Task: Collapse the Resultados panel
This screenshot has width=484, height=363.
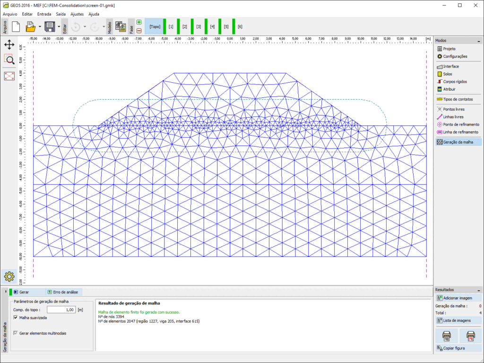Action: [479, 290]
